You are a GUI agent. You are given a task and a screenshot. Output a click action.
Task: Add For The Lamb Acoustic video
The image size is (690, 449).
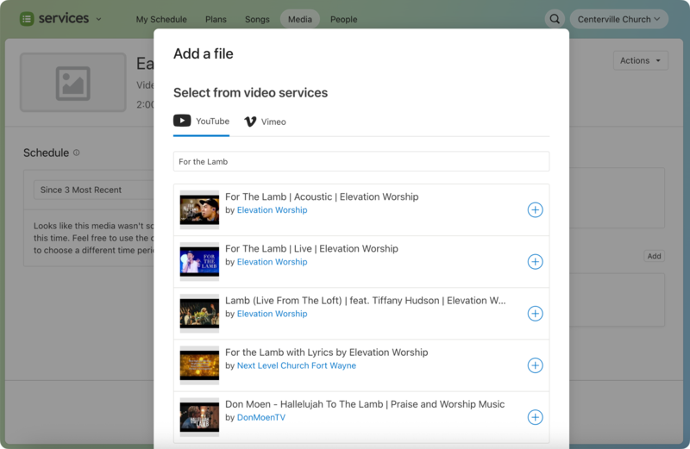point(535,210)
